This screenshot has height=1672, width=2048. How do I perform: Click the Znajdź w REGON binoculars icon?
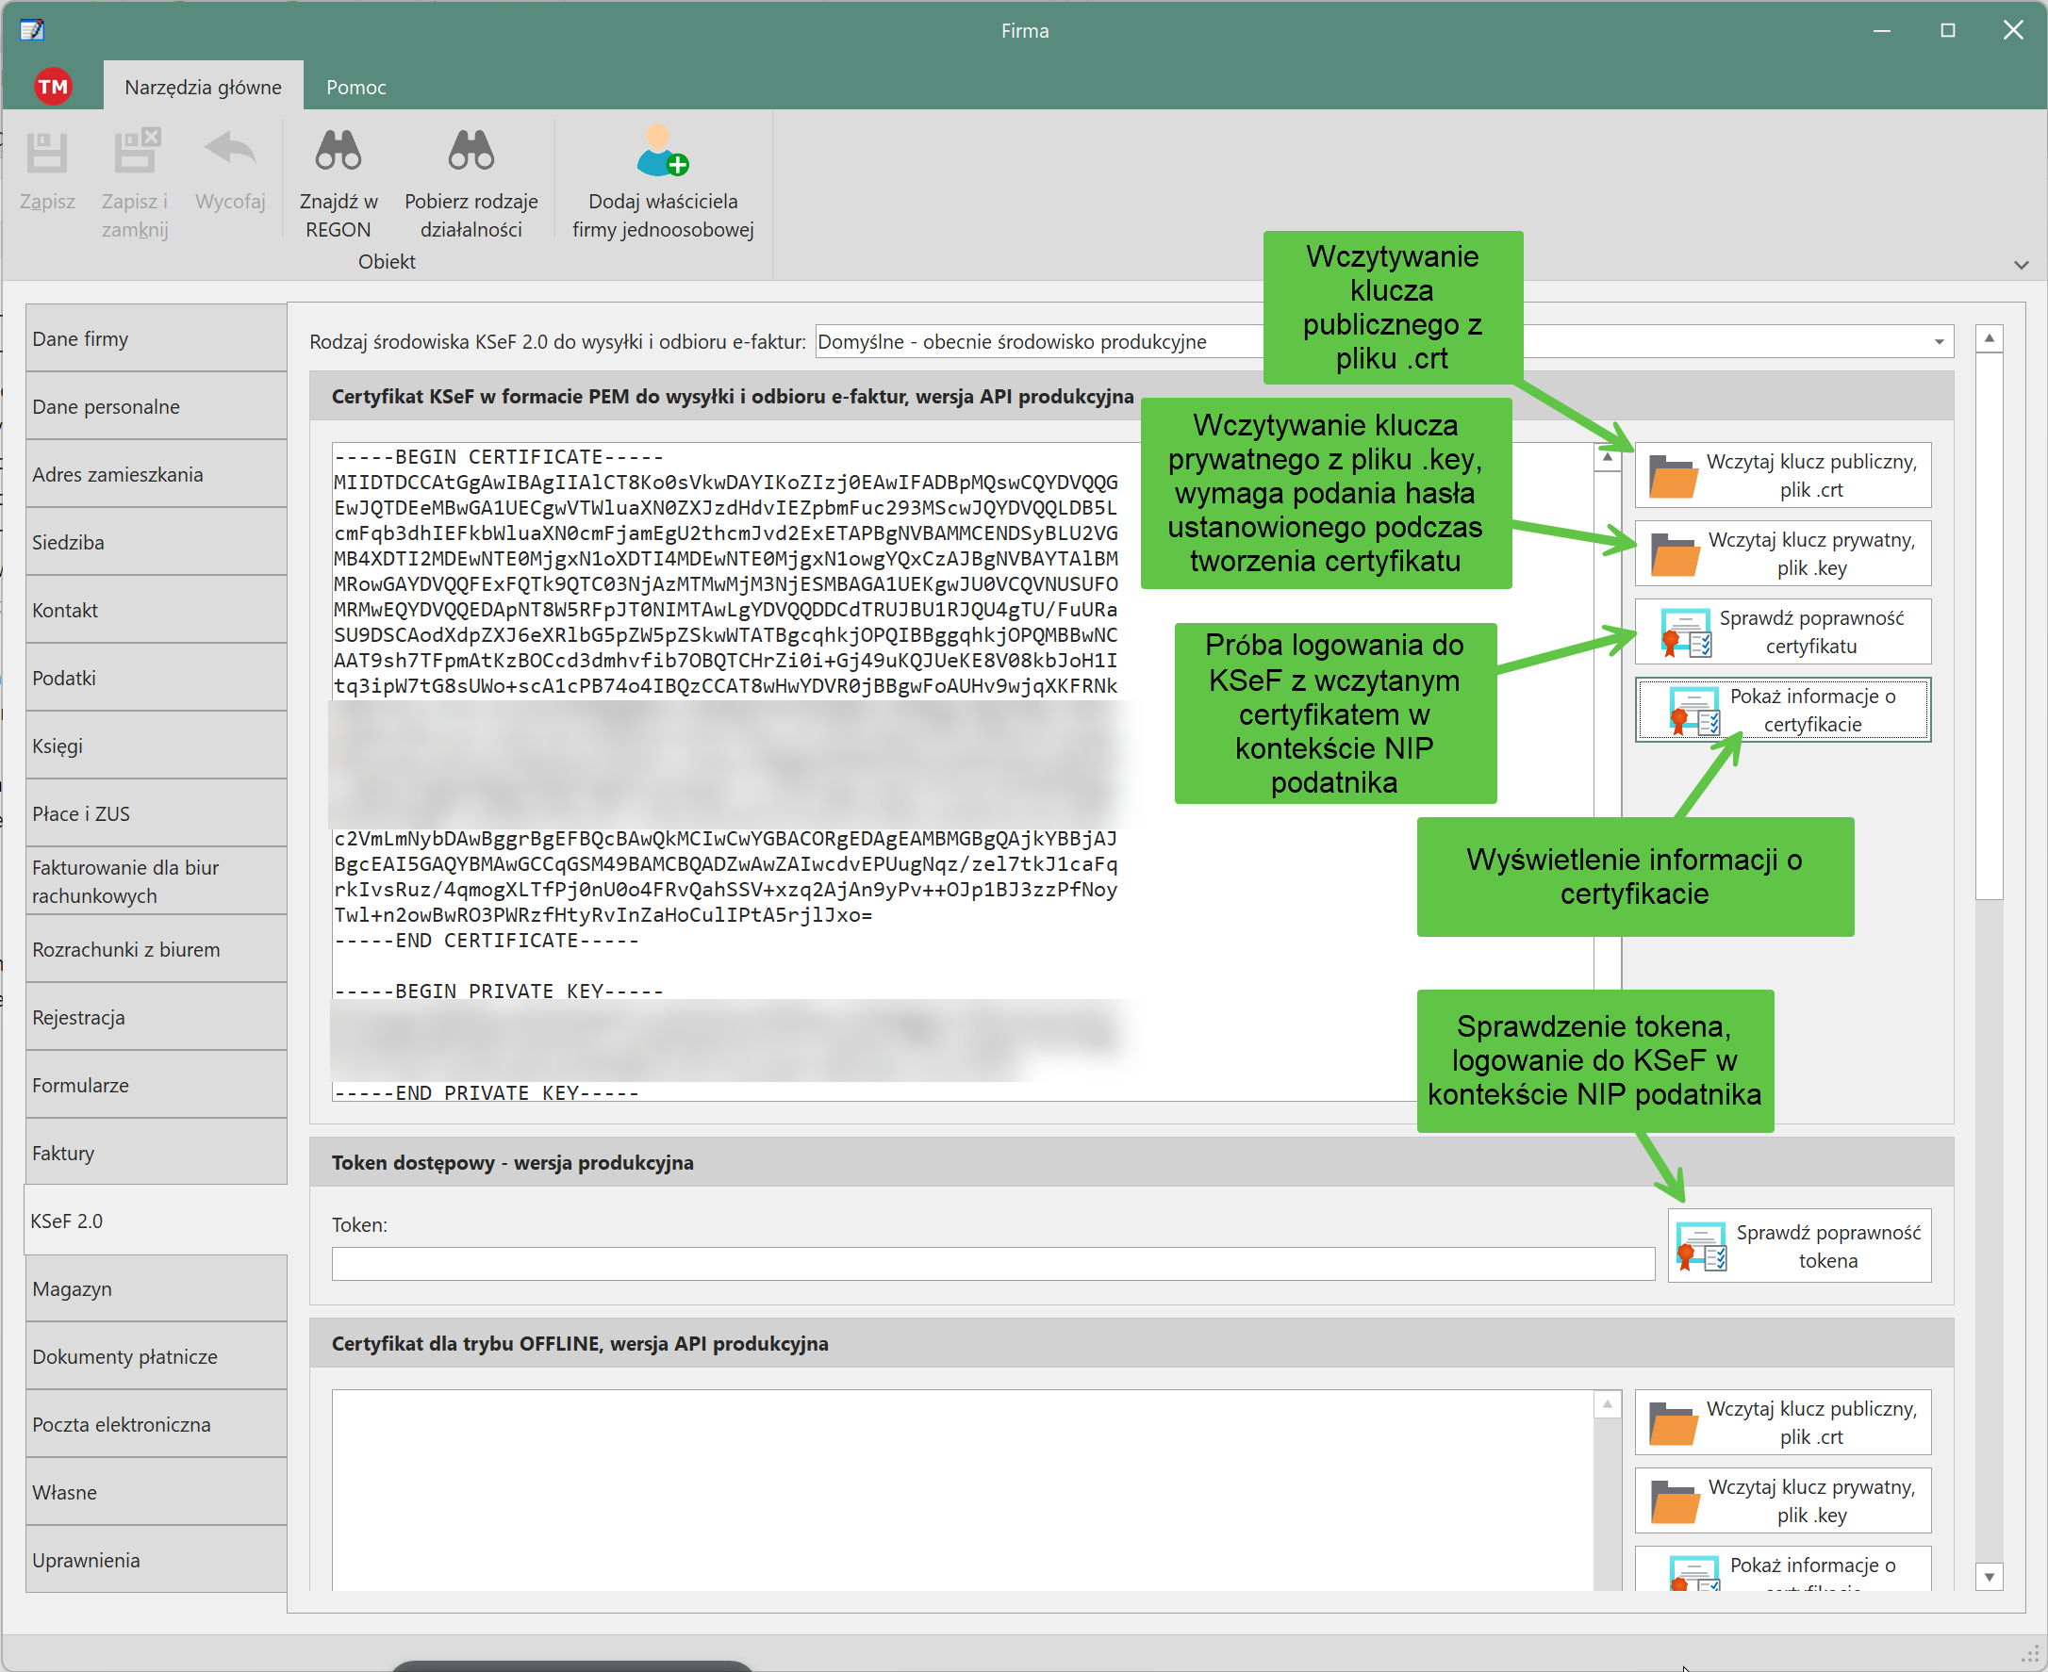[339, 151]
